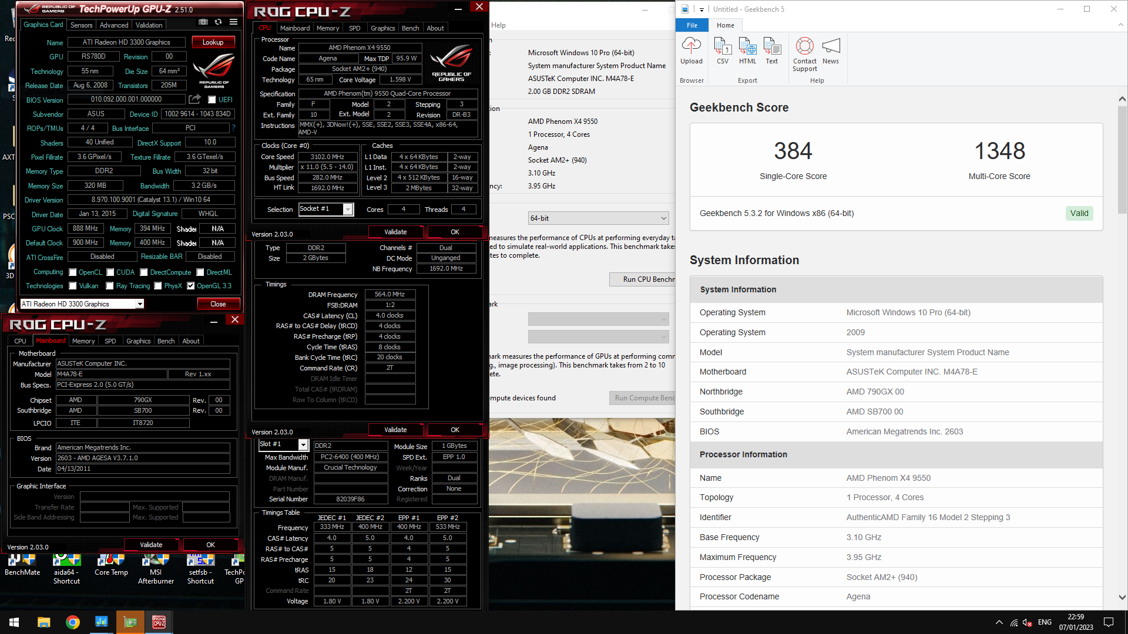Toggle the OpenCL checkbox
Image resolution: width=1128 pixels, height=634 pixels.
[x=73, y=272]
